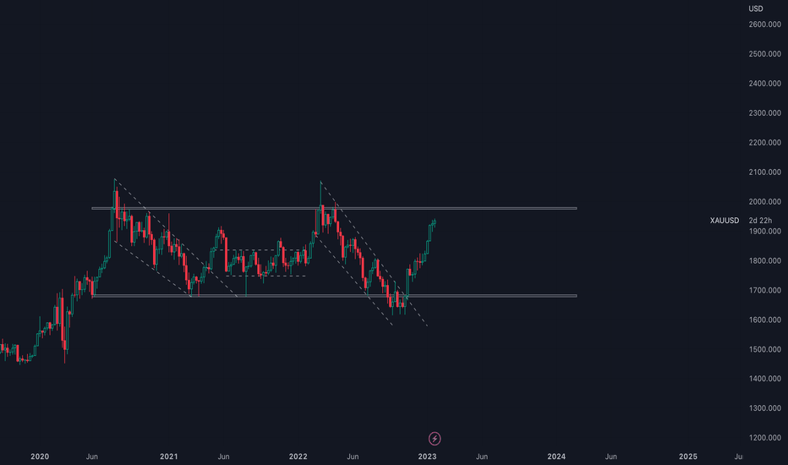Click the 1400.000 price label
788x465 pixels.
coord(765,379)
